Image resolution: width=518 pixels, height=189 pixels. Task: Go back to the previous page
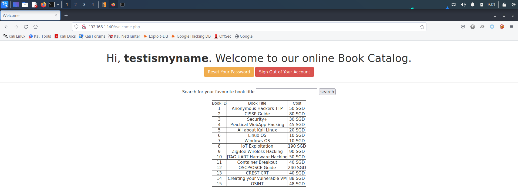(6, 27)
